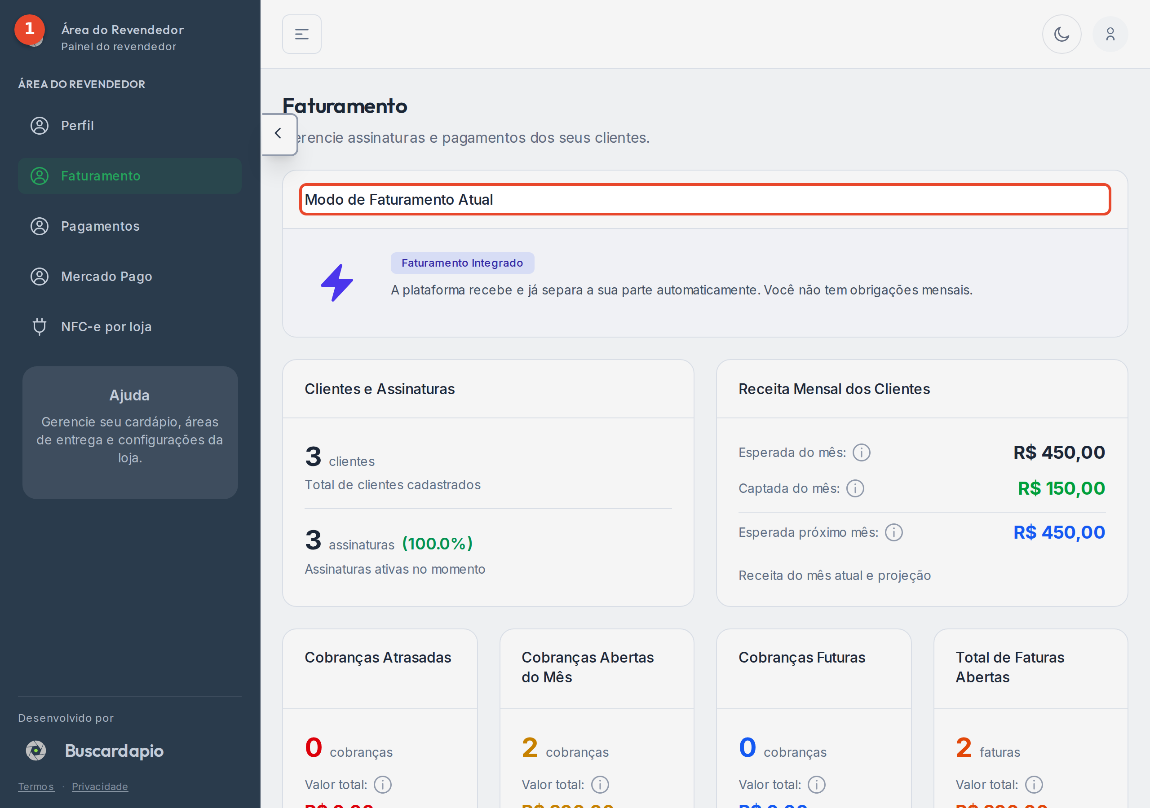1150x808 pixels.
Task: Show info for Esperada do mês
Action: (x=862, y=452)
